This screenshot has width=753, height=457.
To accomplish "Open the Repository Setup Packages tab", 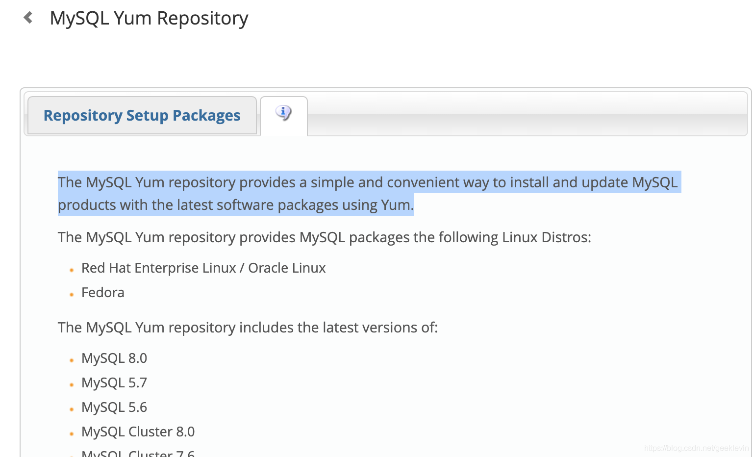I will (x=142, y=115).
